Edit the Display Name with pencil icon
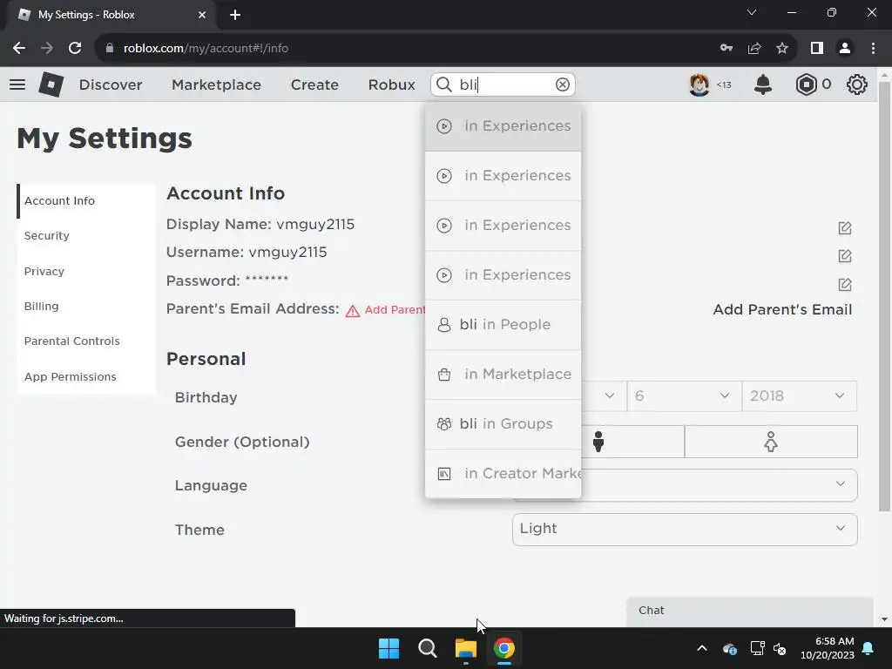 point(845,228)
